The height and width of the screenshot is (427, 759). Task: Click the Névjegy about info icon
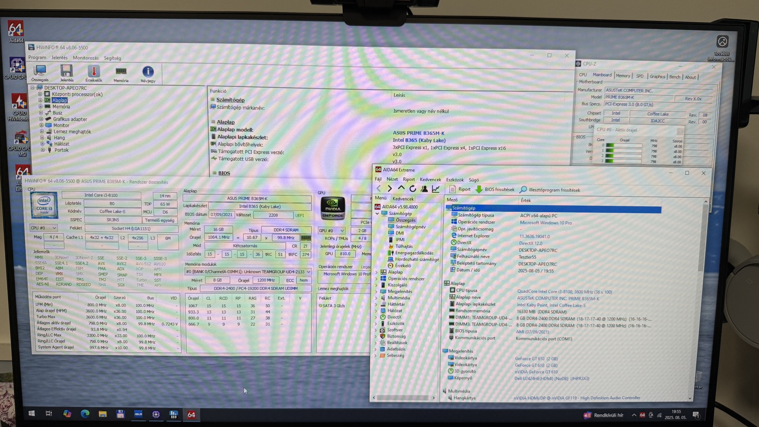click(x=148, y=72)
